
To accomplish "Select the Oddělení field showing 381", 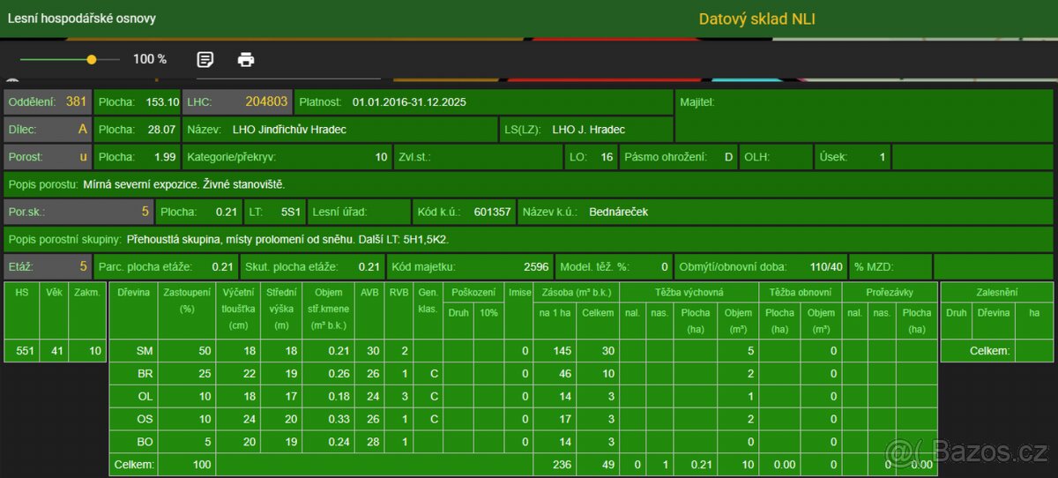I will tap(48, 102).
